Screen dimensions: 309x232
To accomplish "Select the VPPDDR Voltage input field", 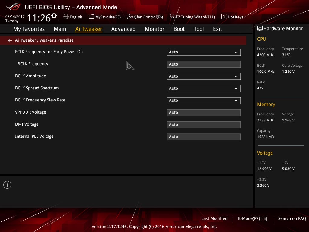I will pyautogui.click(x=204, y=113).
